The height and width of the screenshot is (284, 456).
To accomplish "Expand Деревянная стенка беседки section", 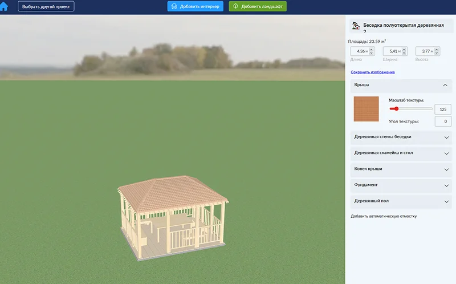I will [x=445, y=137].
